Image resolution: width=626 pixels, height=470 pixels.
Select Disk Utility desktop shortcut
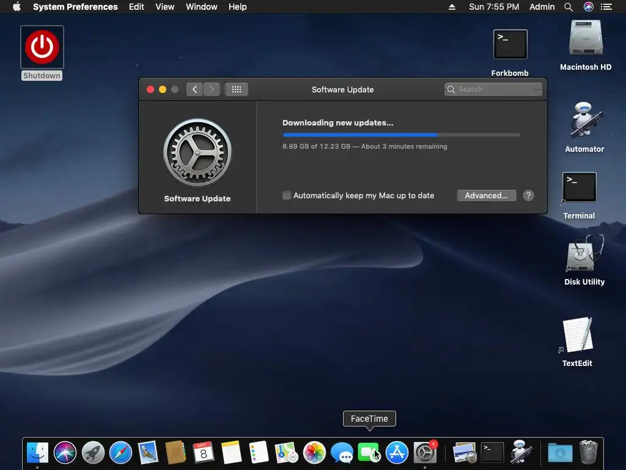(584, 253)
